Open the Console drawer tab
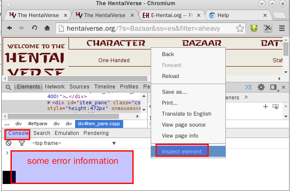290x191 pixels. point(18,133)
